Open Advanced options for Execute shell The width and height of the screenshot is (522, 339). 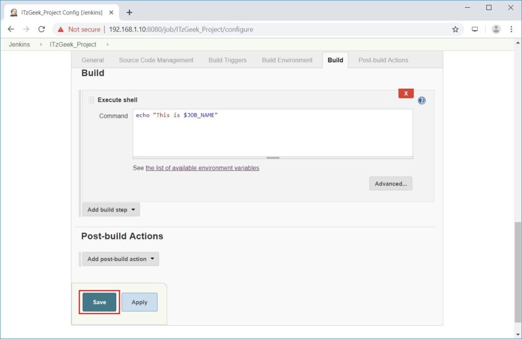click(390, 184)
